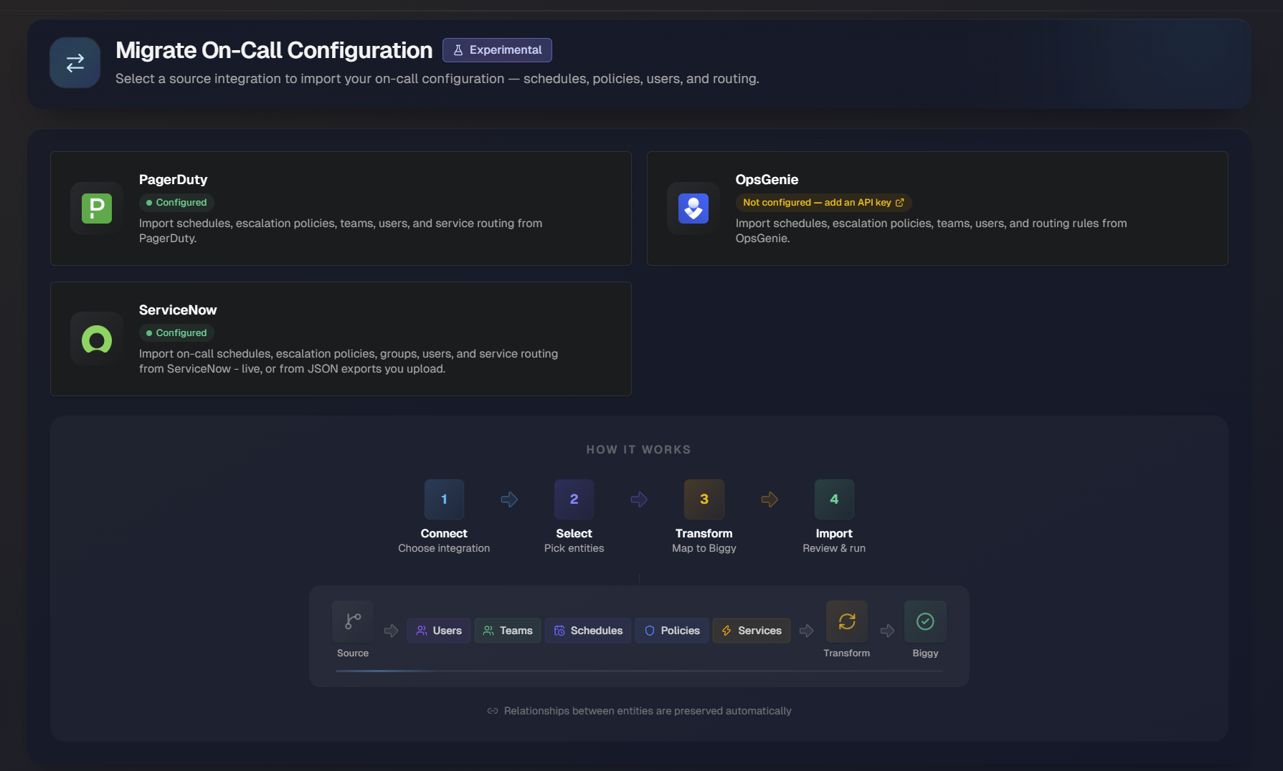Click the Users entity chip
This screenshot has width=1283, height=771.
(439, 631)
